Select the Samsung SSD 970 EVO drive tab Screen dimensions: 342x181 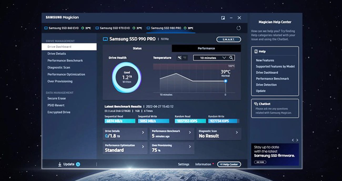[x=119, y=28]
